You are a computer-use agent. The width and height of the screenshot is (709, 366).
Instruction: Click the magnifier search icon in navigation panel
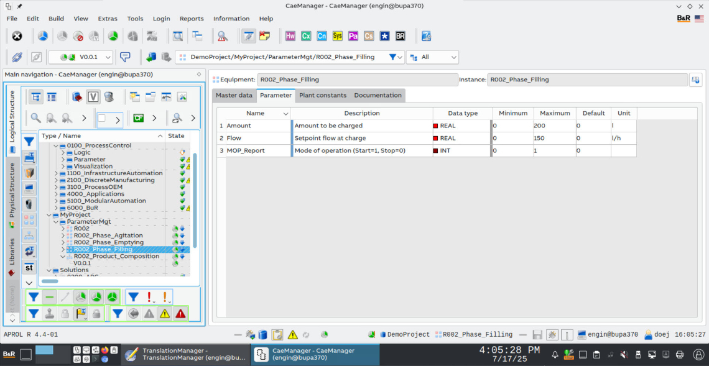(x=36, y=118)
